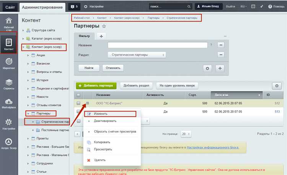Sort table by Название column header
The width and height of the screenshot is (287, 175).
tap(103, 95)
